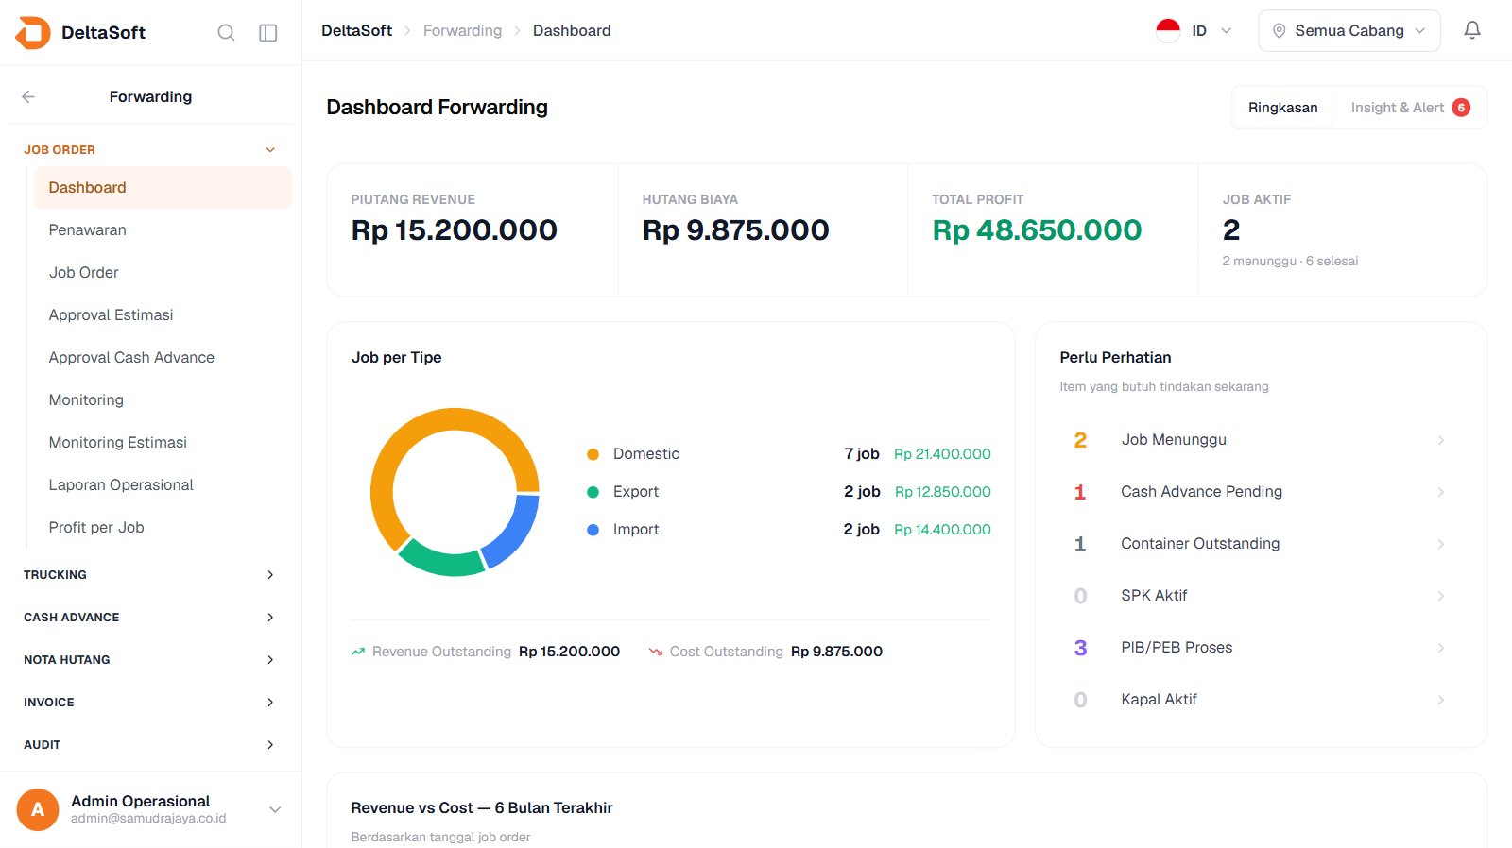Expand the NOTA HUTANG section

tap(151, 659)
